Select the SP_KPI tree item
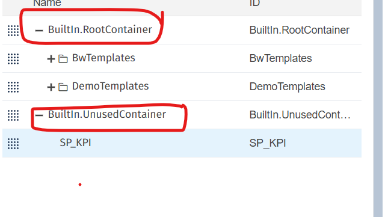This screenshot has width=388, height=217. (75, 142)
